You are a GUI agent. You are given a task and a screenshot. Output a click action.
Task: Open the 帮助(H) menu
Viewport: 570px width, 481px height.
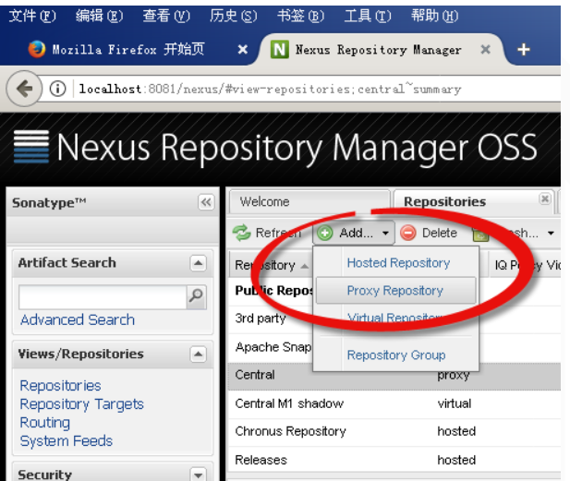[x=434, y=16]
